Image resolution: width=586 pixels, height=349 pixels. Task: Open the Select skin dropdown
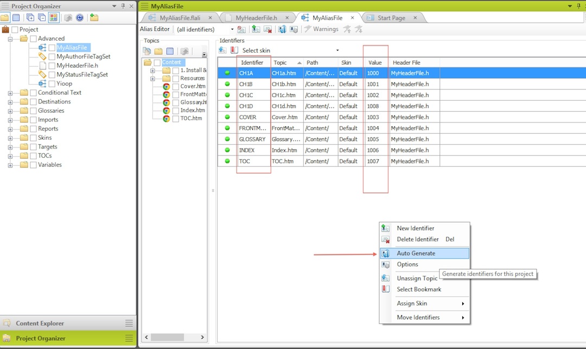[x=339, y=50]
